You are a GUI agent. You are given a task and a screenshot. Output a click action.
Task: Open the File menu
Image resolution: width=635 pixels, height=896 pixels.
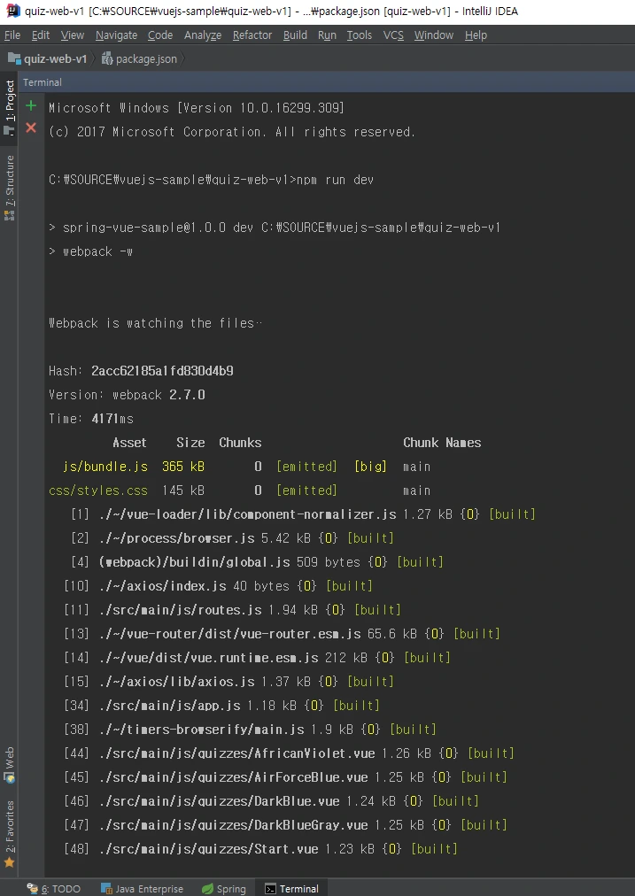[12, 35]
